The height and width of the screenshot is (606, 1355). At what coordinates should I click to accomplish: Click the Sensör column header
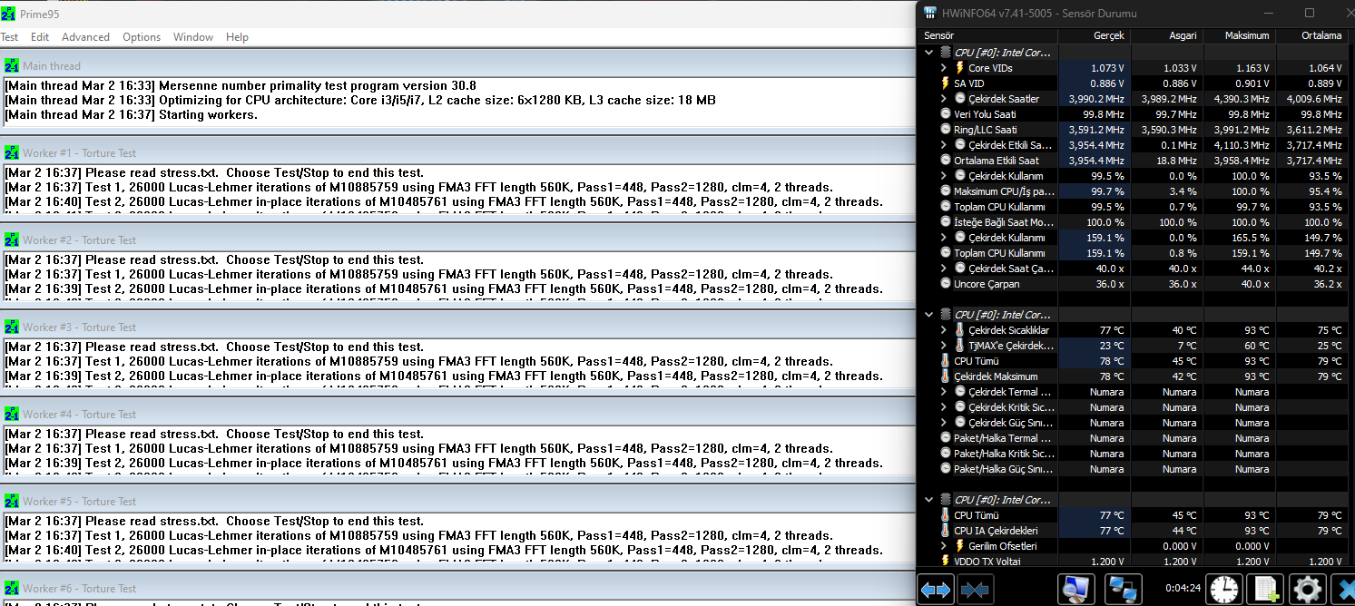click(987, 35)
